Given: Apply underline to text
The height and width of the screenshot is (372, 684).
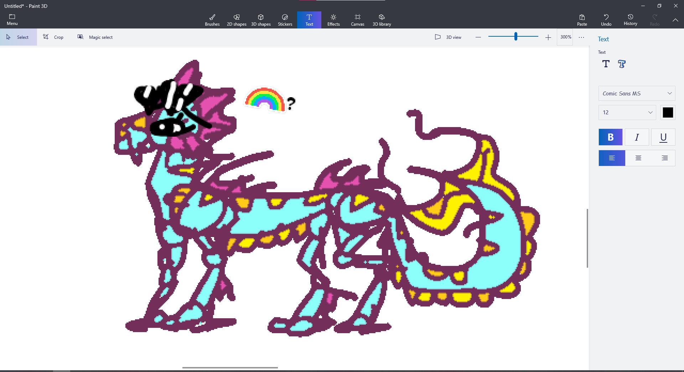Looking at the screenshot, I should (663, 137).
